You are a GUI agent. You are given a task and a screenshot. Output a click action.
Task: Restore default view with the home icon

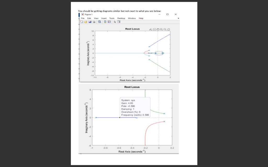168,29
